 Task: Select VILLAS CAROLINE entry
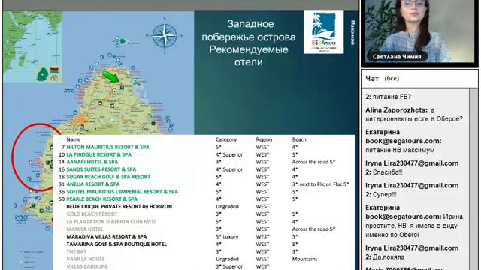click(87, 266)
